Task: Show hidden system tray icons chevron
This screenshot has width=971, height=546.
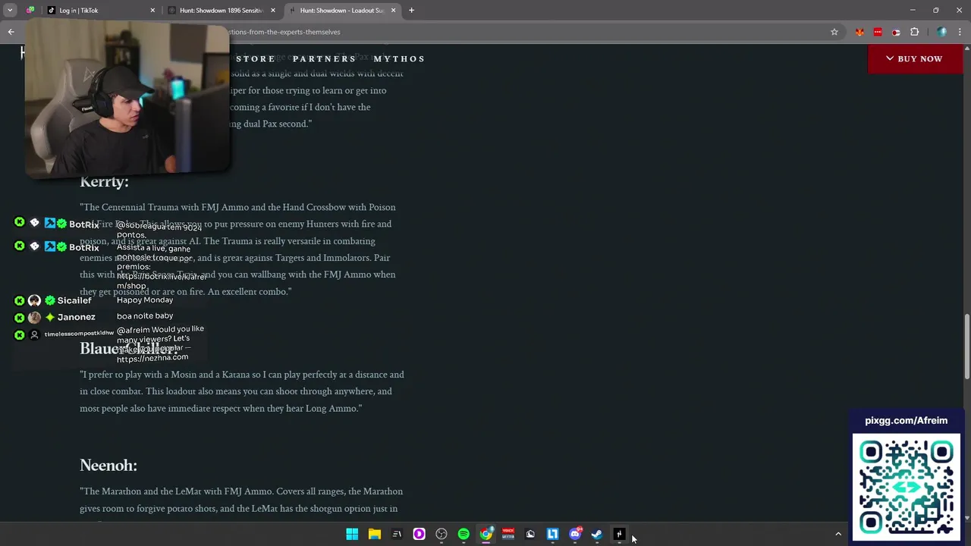Action: point(838,535)
